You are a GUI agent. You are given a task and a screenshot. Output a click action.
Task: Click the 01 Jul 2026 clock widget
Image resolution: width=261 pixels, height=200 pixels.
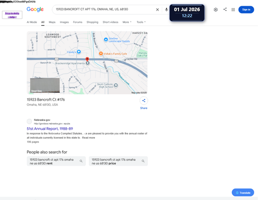pos(187,13)
